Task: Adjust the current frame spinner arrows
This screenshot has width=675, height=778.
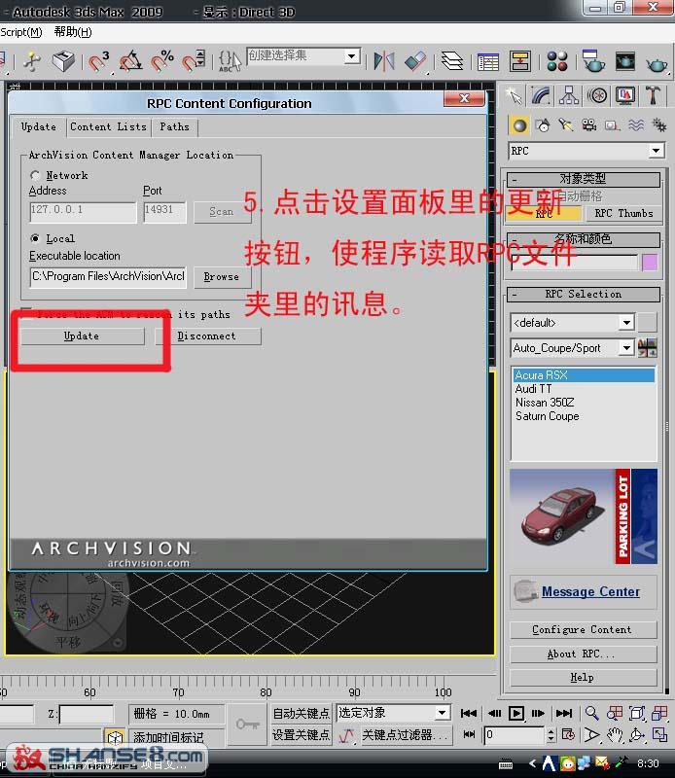Action: point(551,734)
